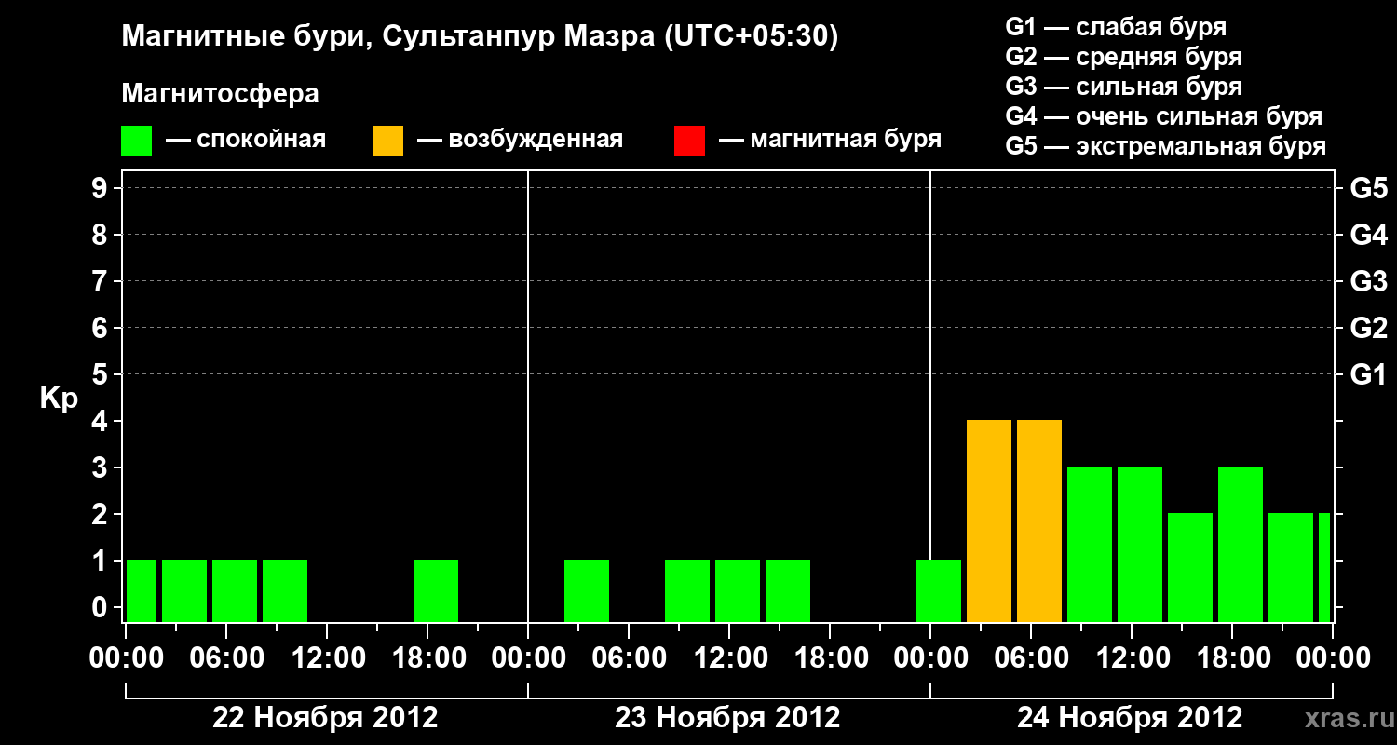
Task: Click the '06:00' tick label of 23 Ноября
Action: [x=629, y=658]
